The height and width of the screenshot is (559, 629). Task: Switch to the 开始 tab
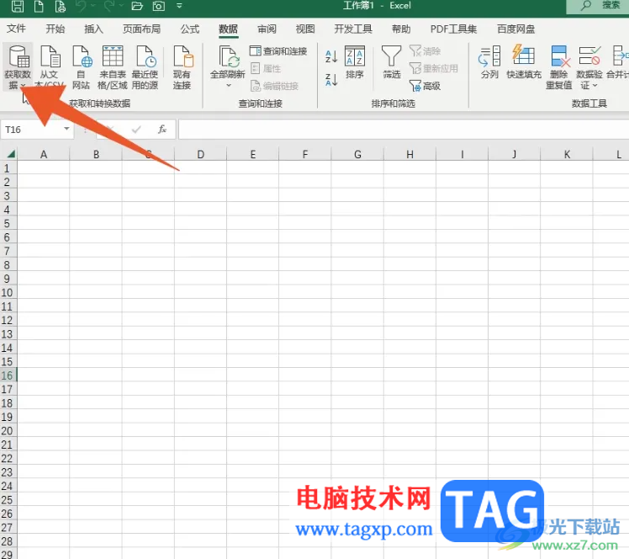pos(55,29)
